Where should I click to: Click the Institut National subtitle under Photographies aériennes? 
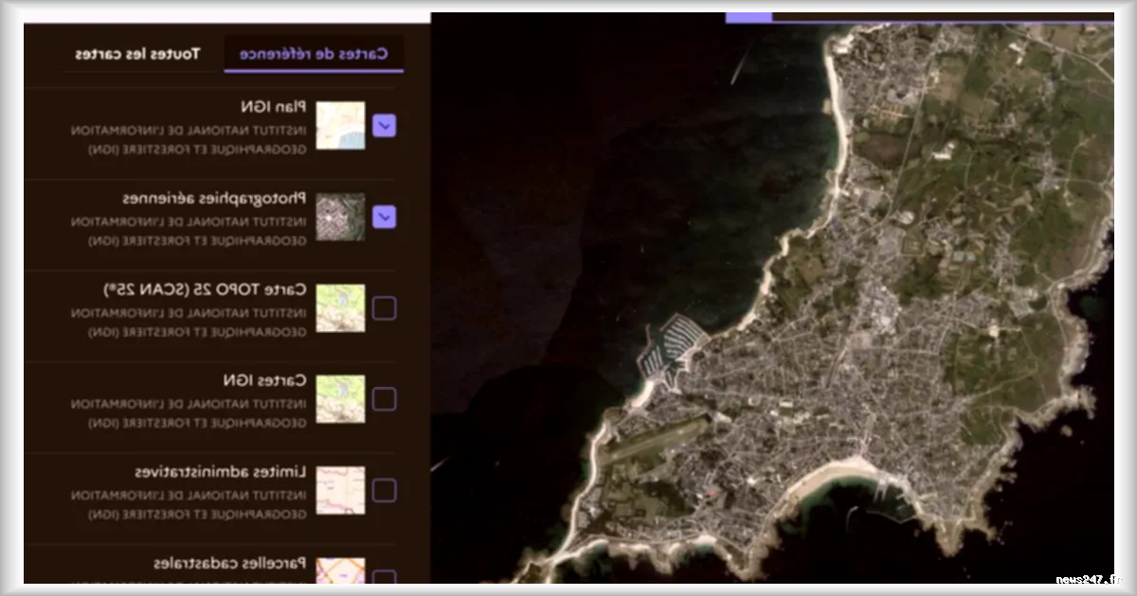point(189,230)
